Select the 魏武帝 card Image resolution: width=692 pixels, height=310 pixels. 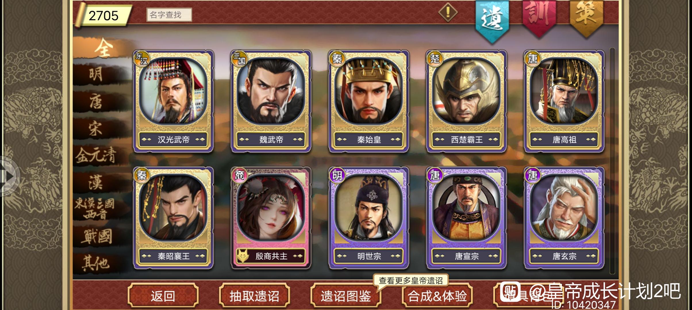point(271,101)
